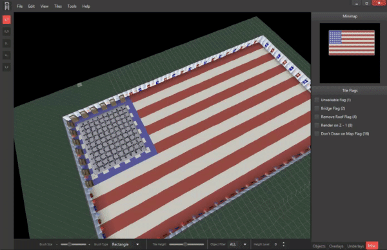The image size is (387, 250).
Task: Open the Tools menu
Action: click(x=72, y=6)
